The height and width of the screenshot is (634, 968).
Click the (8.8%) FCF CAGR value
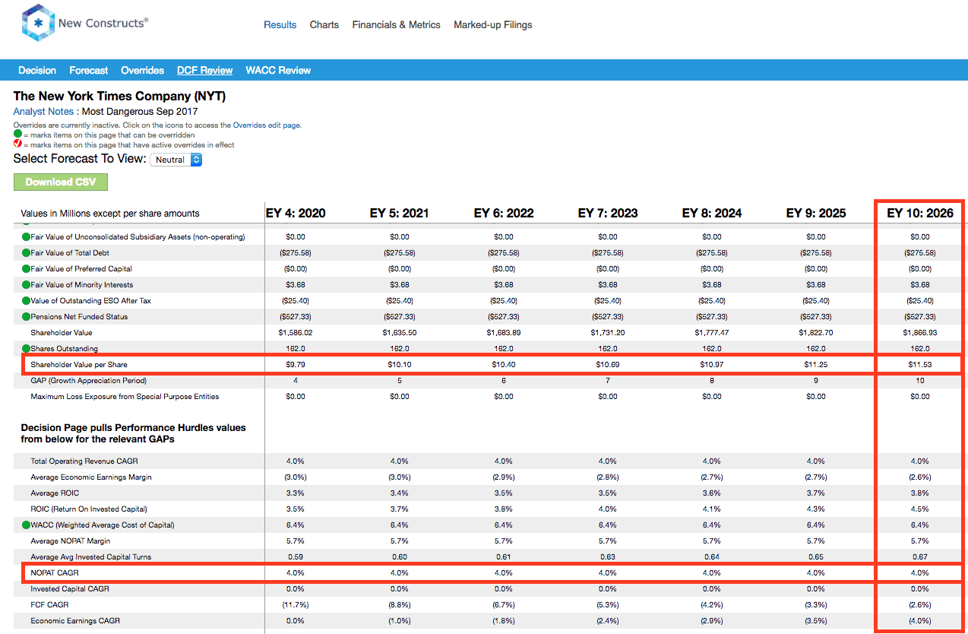(x=400, y=605)
